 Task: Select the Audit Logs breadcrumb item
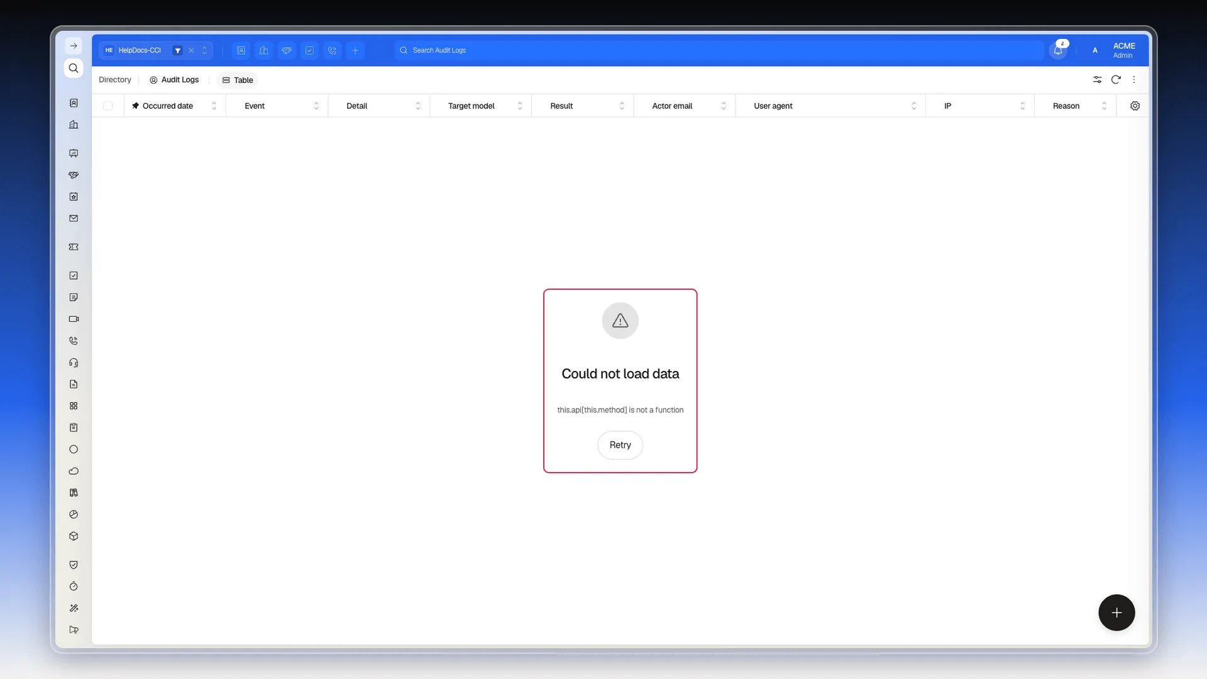point(174,80)
